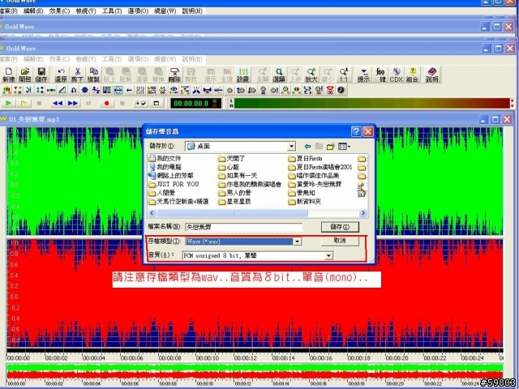This screenshot has width=519, height=389.
Task: Click the 取消 cancel button in dialog
Action: pos(340,241)
